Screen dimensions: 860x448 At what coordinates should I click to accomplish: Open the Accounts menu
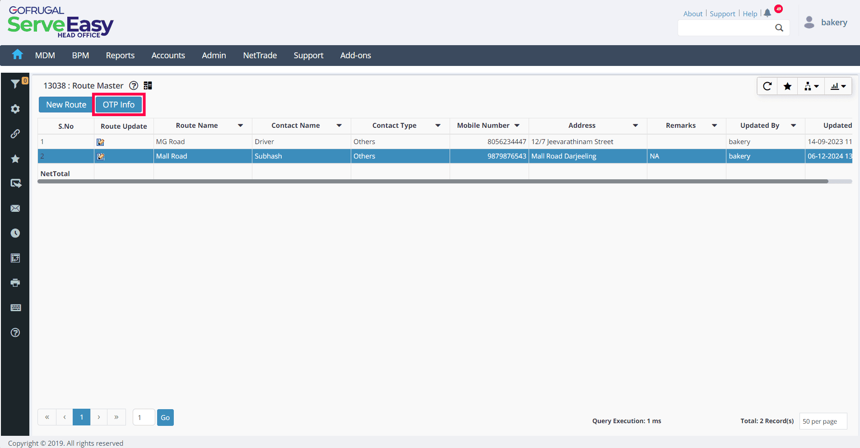click(x=168, y=55)
